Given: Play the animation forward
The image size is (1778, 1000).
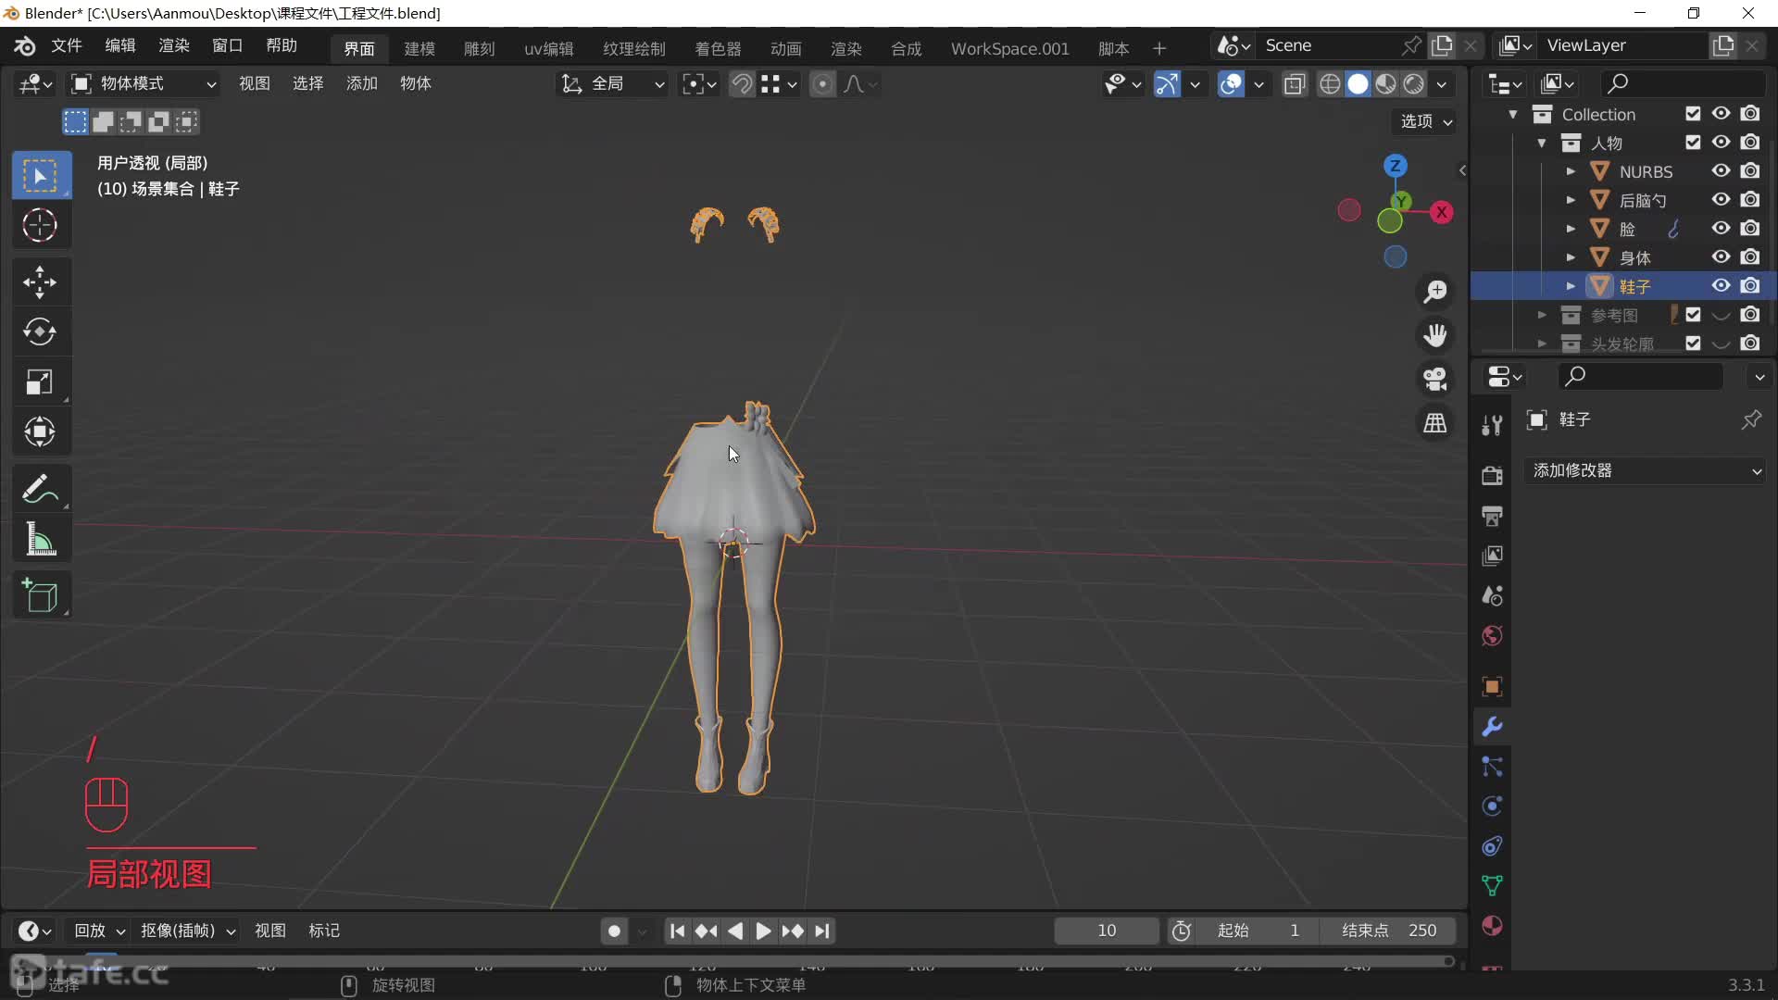Looking at the screenshot, I should [763, 931].
